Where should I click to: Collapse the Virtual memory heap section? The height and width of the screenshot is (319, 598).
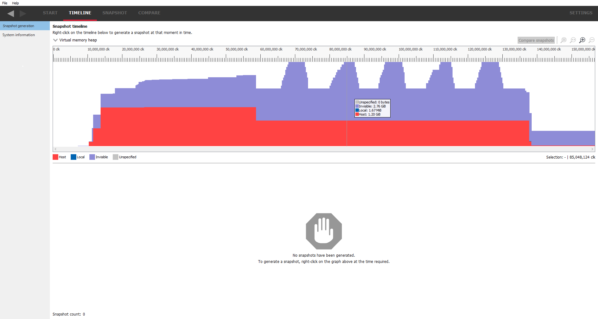click(55, 40)
